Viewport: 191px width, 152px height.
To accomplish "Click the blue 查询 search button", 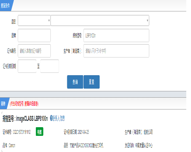I will coord(75,82).
